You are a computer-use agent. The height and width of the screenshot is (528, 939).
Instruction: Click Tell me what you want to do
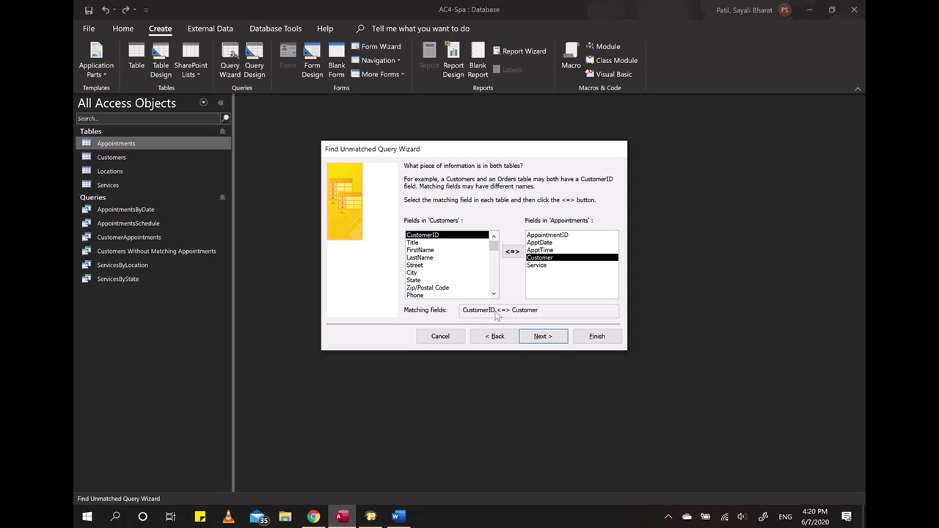420,29
